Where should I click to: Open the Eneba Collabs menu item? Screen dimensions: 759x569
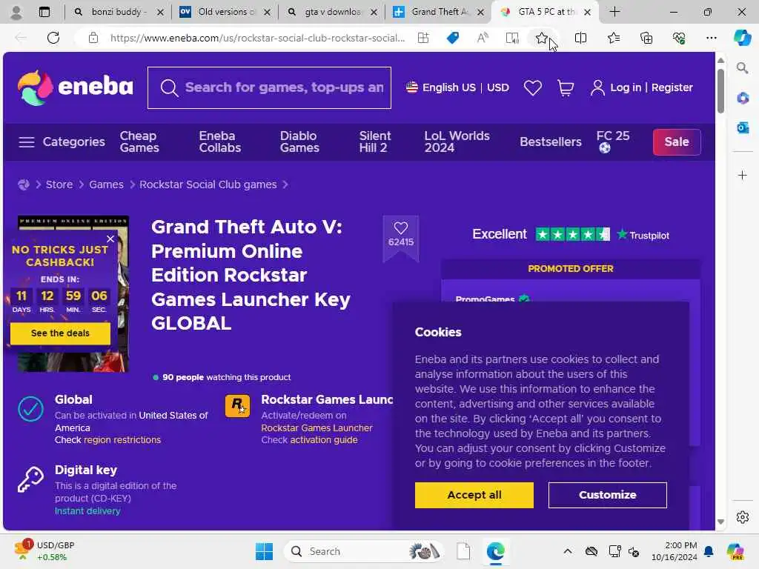[x=219, y=142]
